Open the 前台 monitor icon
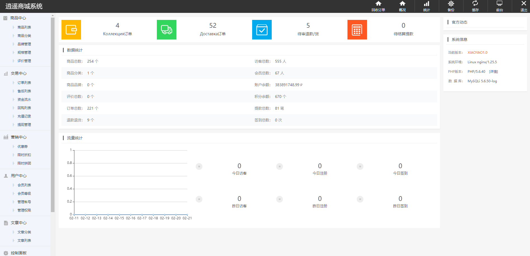 point(500,4)
